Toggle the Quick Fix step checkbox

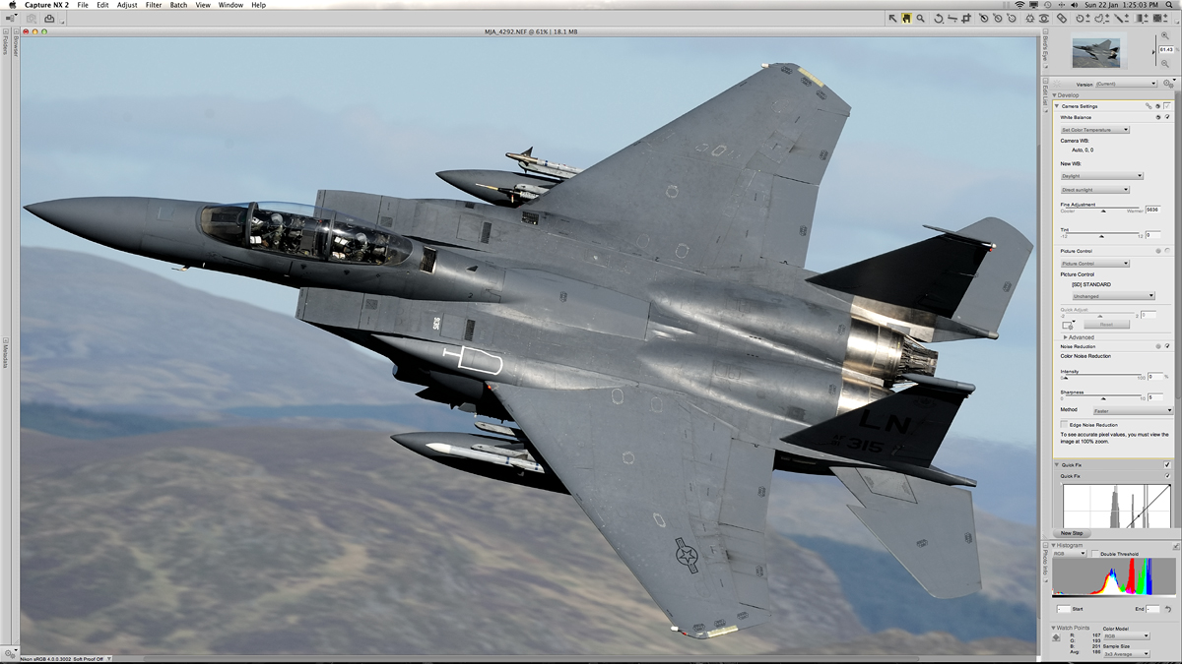(1167, 464)
